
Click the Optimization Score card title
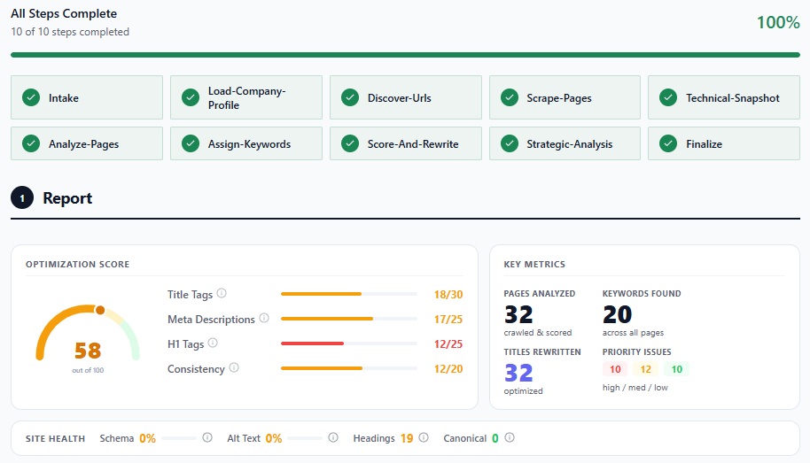coord(77,265)
